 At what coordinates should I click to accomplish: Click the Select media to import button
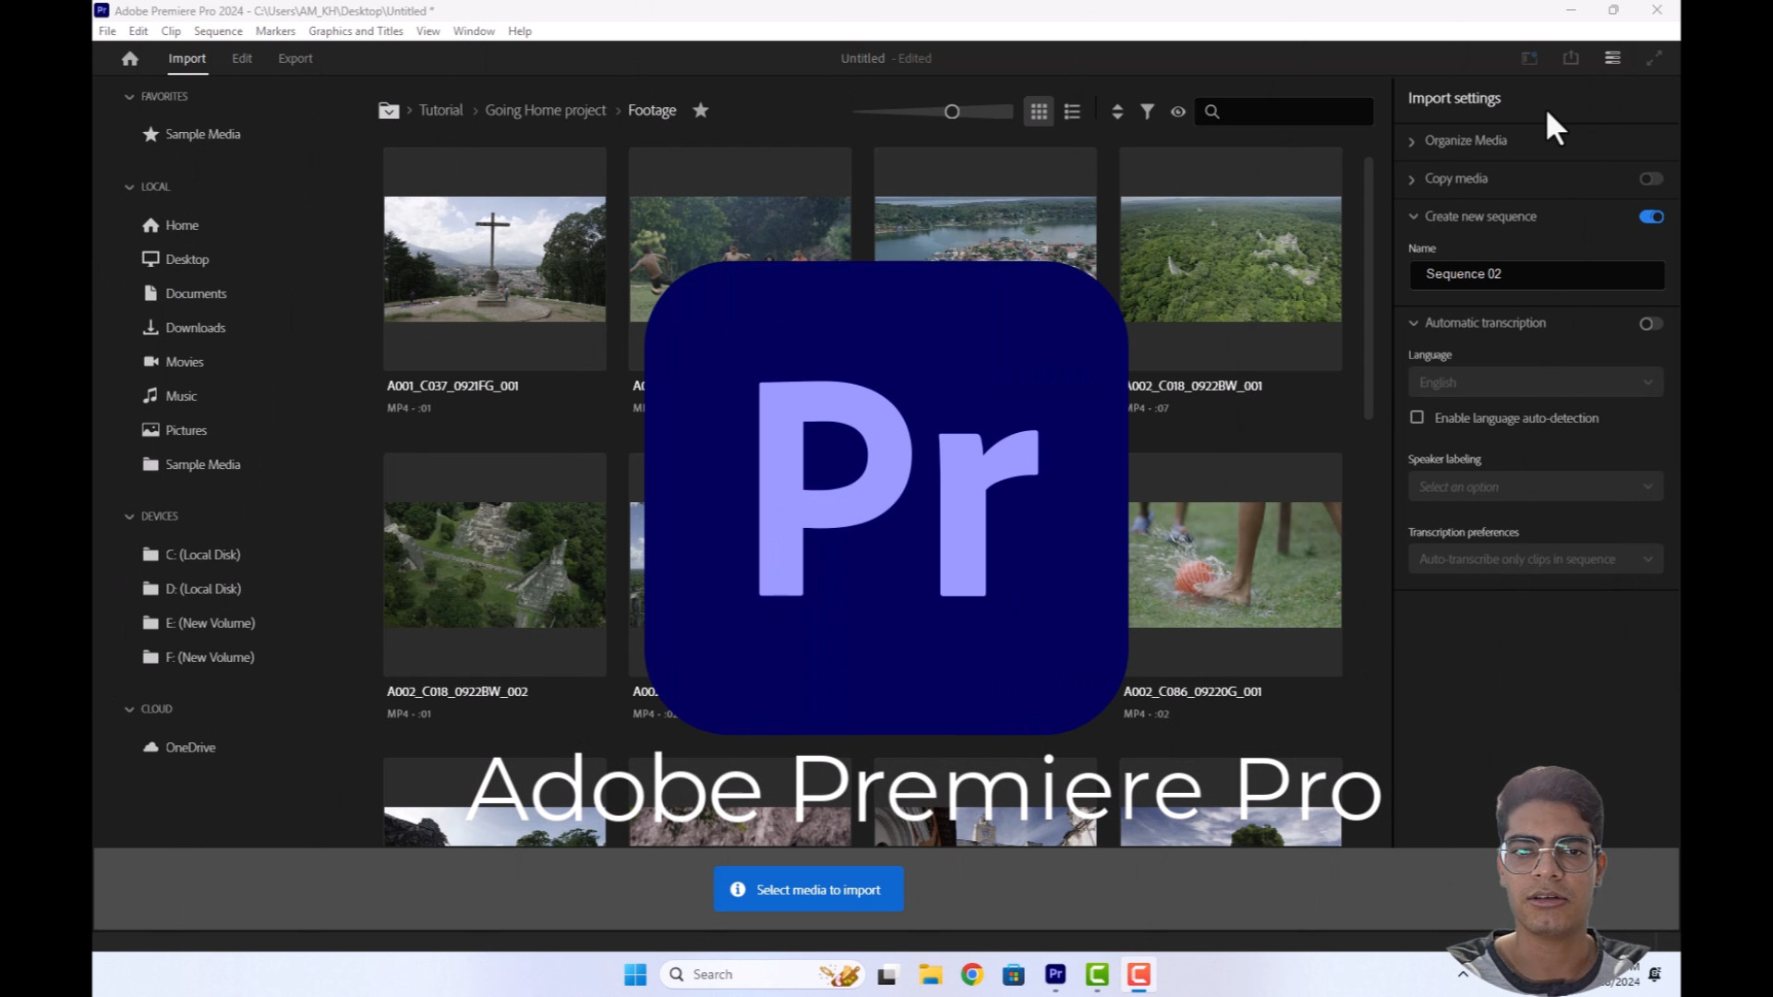coord(808,889)
